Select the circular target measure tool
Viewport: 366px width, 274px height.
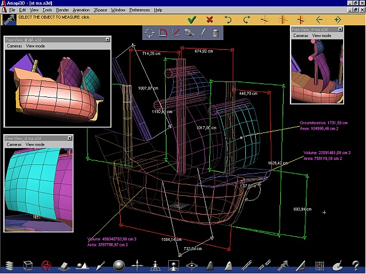click(x=149, y=33)
